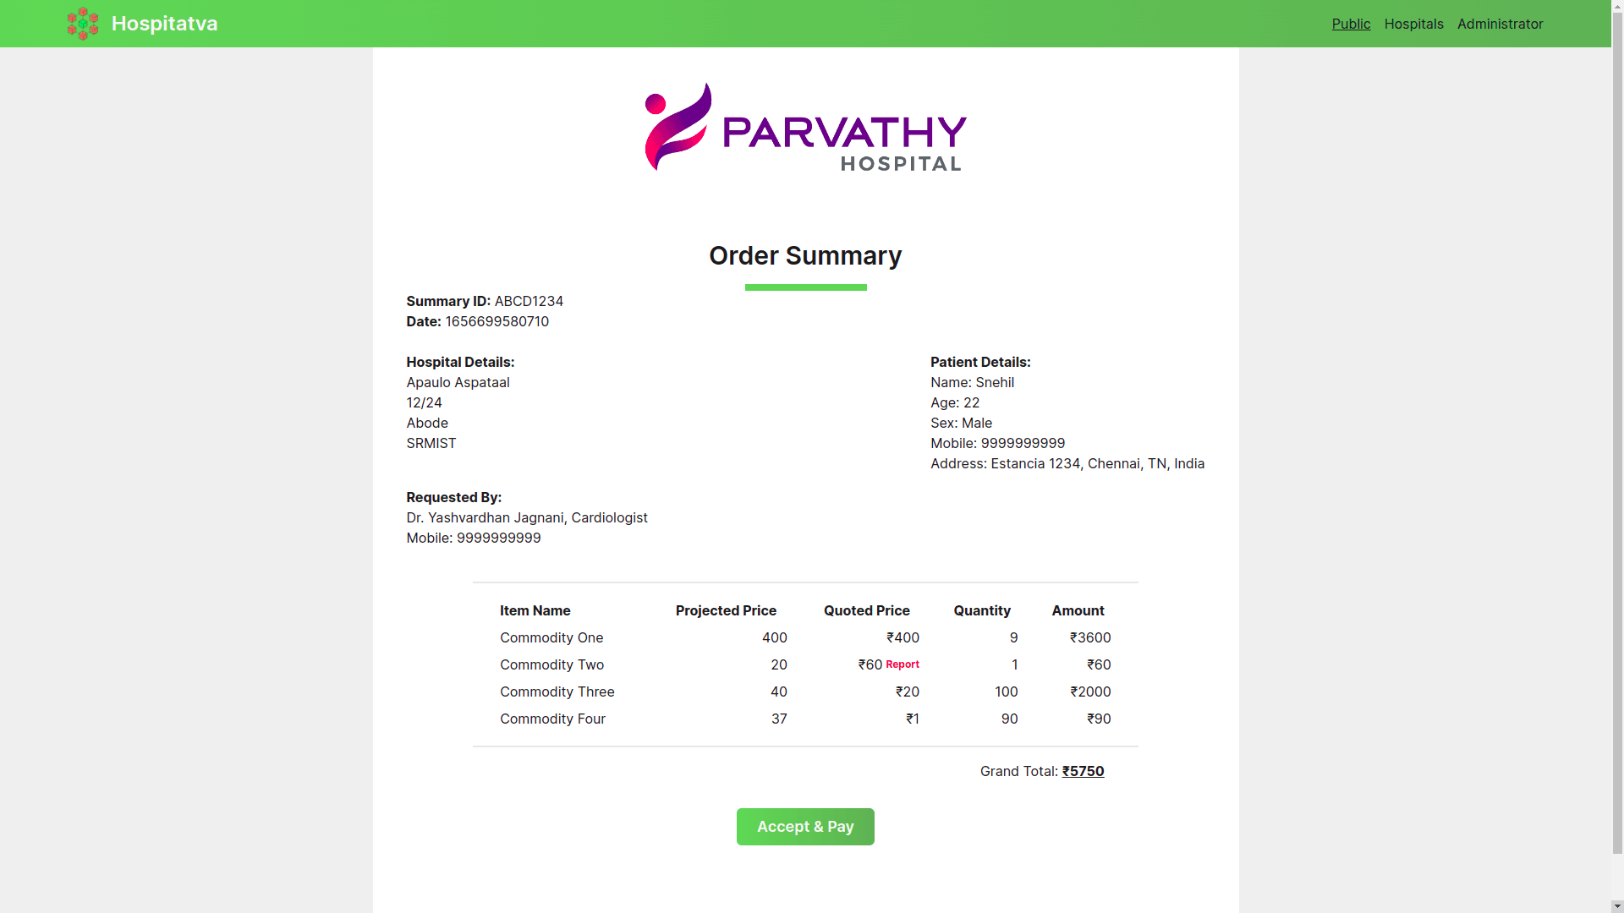Image resolution: width=1624 pixels, height=913 pixels.
Task: Click the Summary ID value ABCD1234
Action: click(x=529, y=301)
